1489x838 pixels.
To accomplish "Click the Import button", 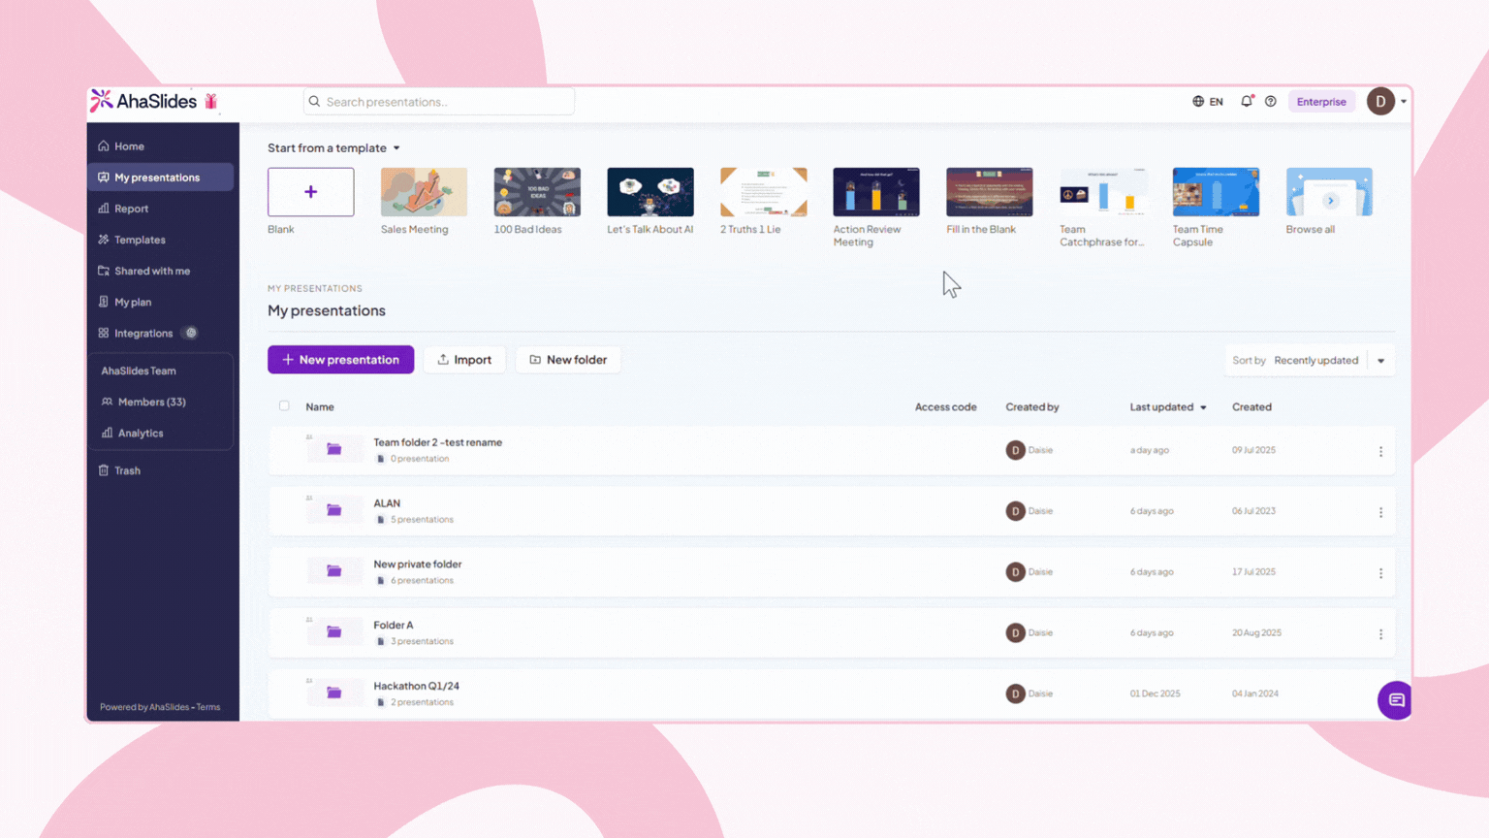I will [x=464, y=360].
